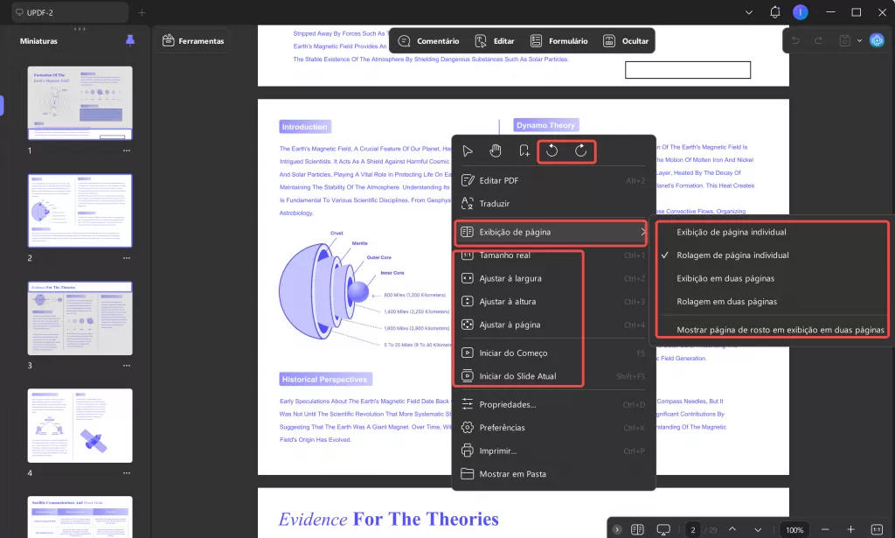Open the Formulário mode

(559, 41)
